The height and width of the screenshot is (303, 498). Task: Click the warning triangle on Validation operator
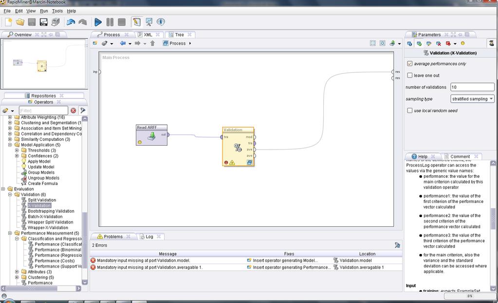(x=232, y=163)
